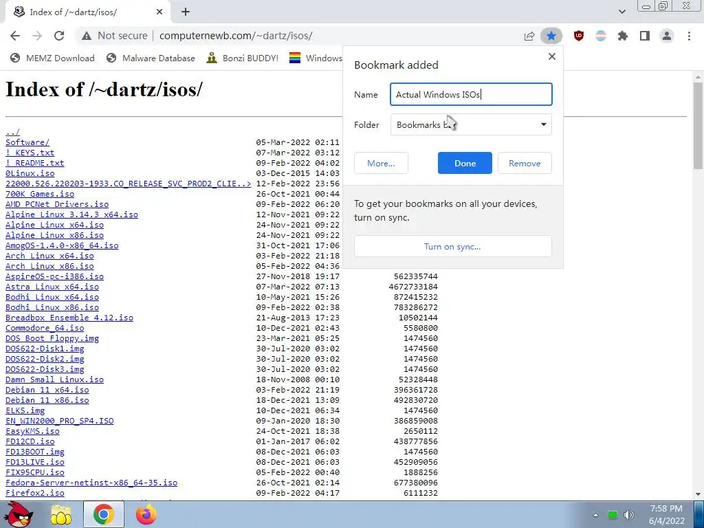Open the file explorer taskbar icon

[x=61, y=515]
